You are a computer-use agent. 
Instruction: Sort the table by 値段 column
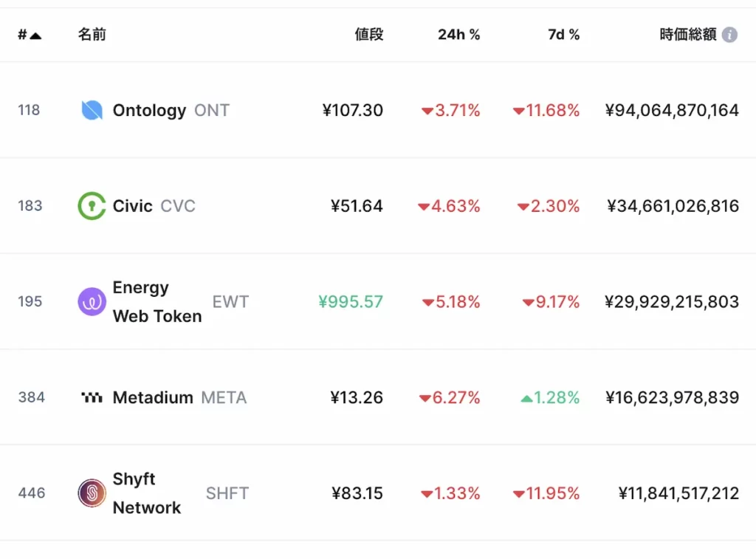pos(369,35)
